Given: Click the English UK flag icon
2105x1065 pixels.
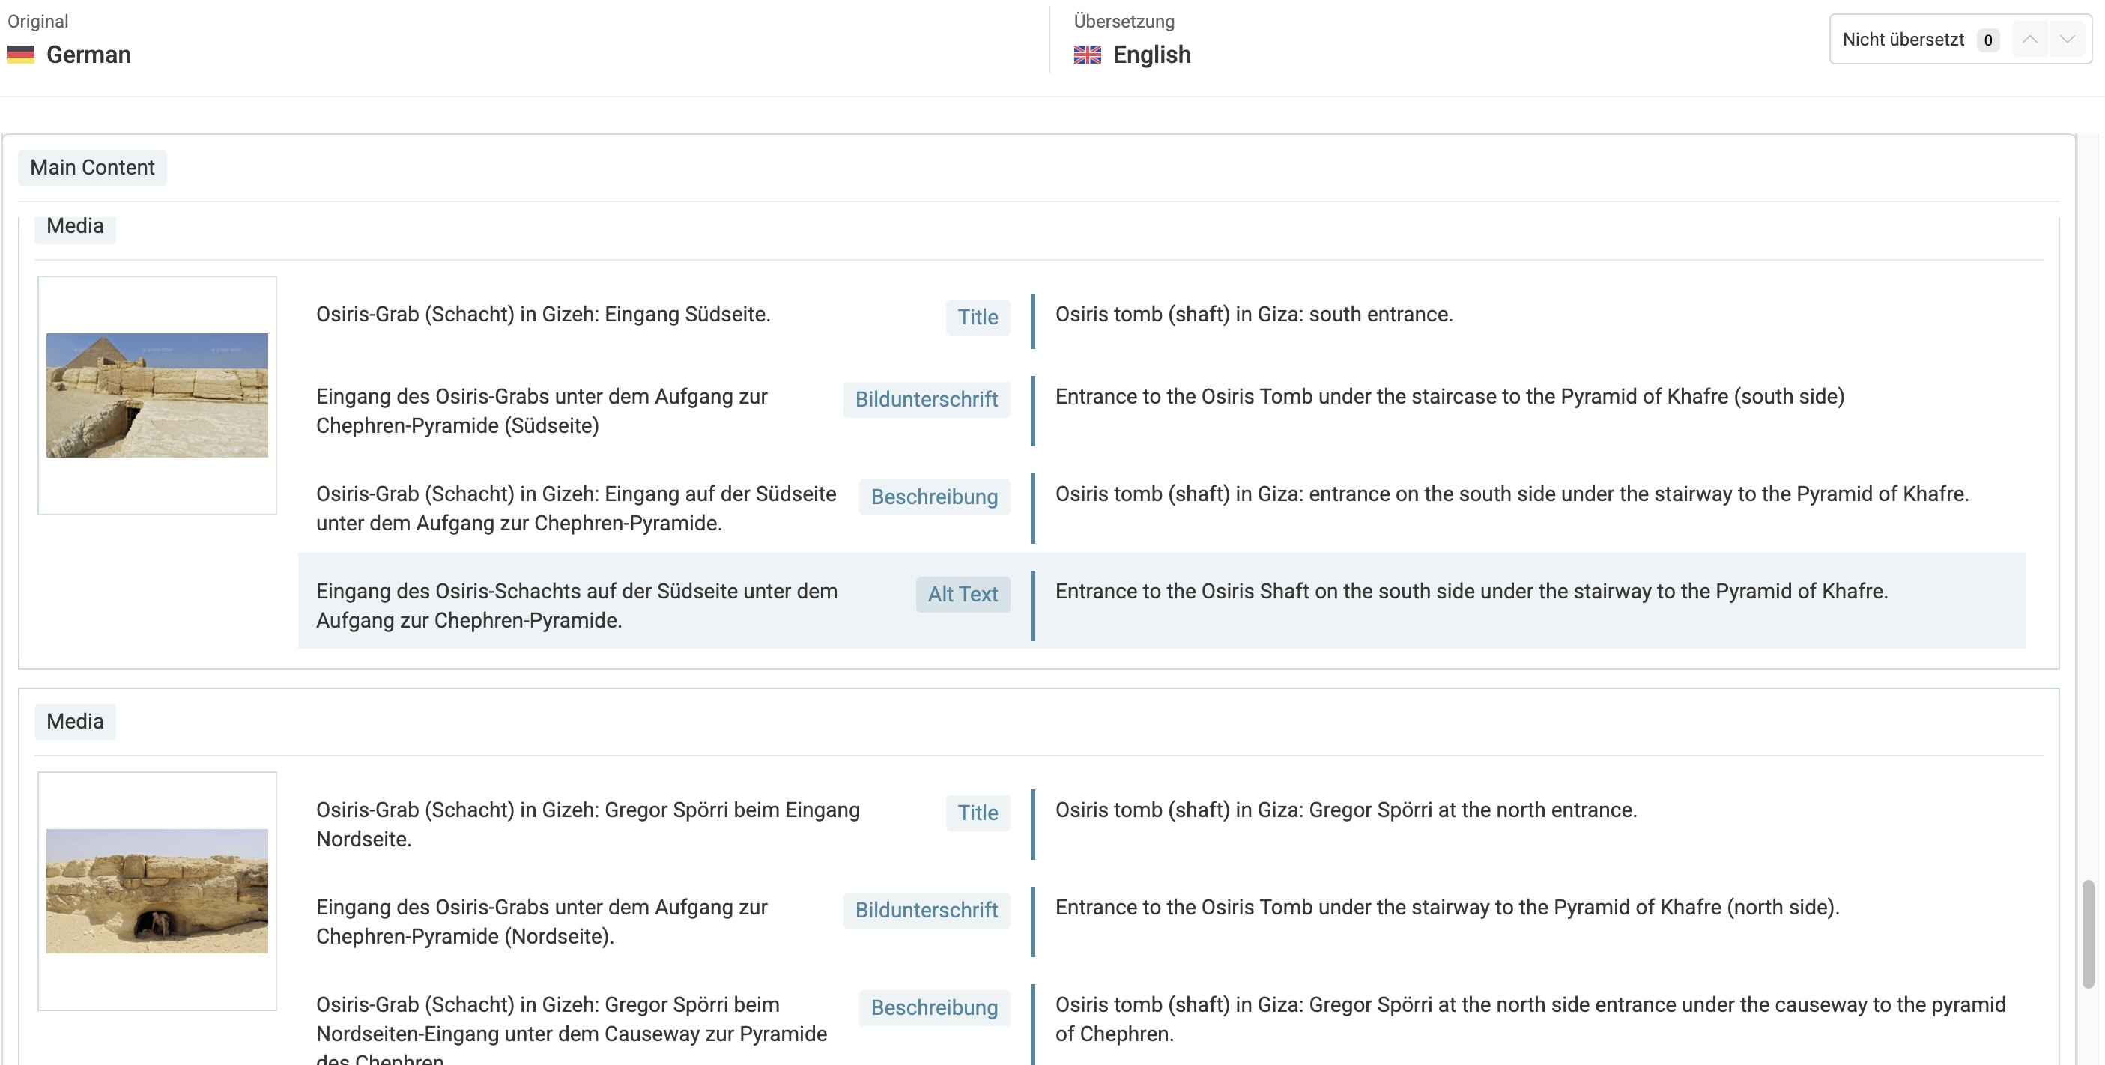Looking at the screenshot, I should coord(1088,55).
